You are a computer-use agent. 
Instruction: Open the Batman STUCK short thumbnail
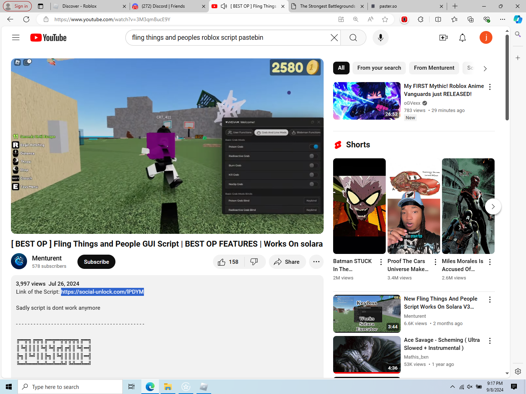coord(359,206)
